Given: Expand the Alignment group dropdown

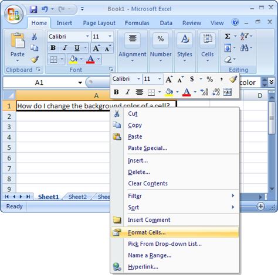Looking at the screenshot, I should (x=133, y=61).
